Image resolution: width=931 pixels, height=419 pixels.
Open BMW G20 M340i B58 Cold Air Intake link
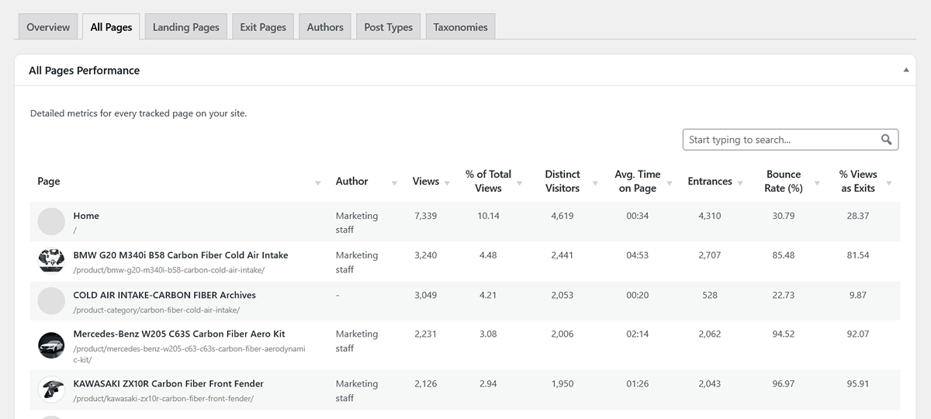pyautogui.click(x=181, y=255)
